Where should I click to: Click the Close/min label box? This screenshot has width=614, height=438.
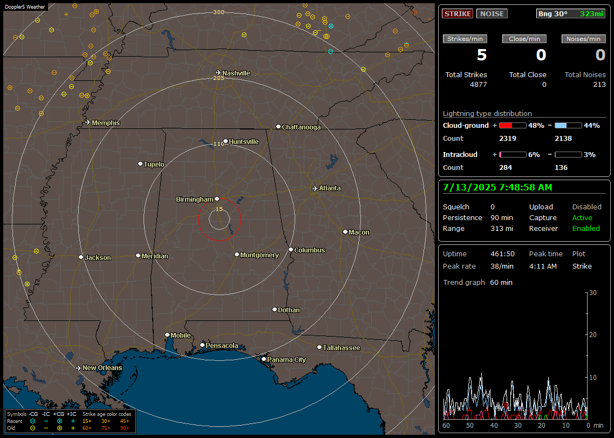[x=524, y=39]
